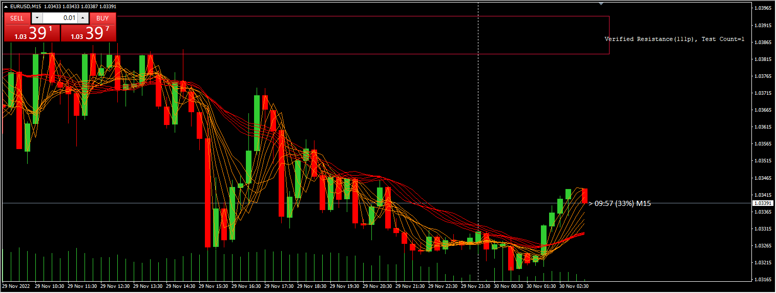Click the candle timer text 09:57 (33%) M15
Viewport: 776px width, 293px height.
(622, 203)
